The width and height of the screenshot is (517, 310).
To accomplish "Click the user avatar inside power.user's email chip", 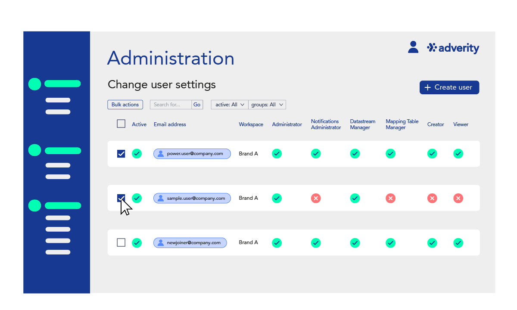I will (x=160, y=153).
